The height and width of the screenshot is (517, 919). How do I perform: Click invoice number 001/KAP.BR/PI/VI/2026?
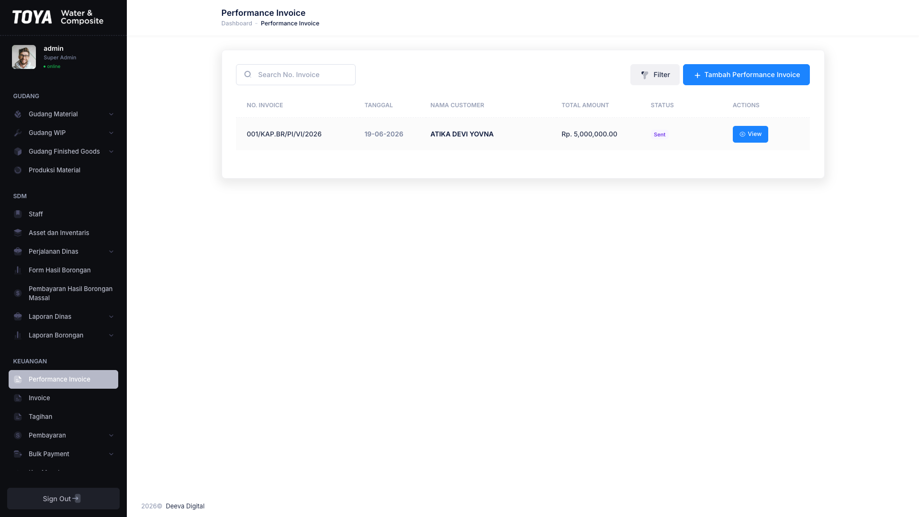(x=284, y=134)
